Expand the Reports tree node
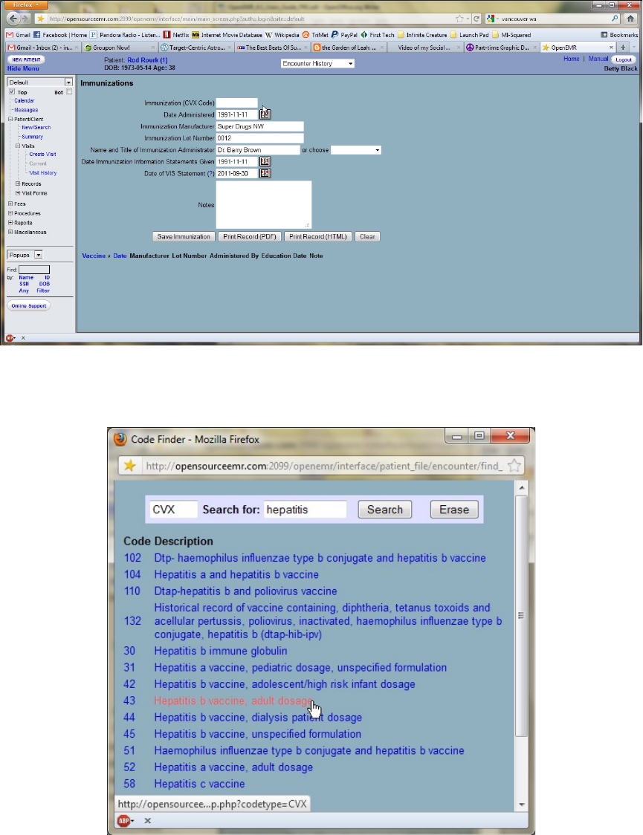643x835 pixels. 10,223
